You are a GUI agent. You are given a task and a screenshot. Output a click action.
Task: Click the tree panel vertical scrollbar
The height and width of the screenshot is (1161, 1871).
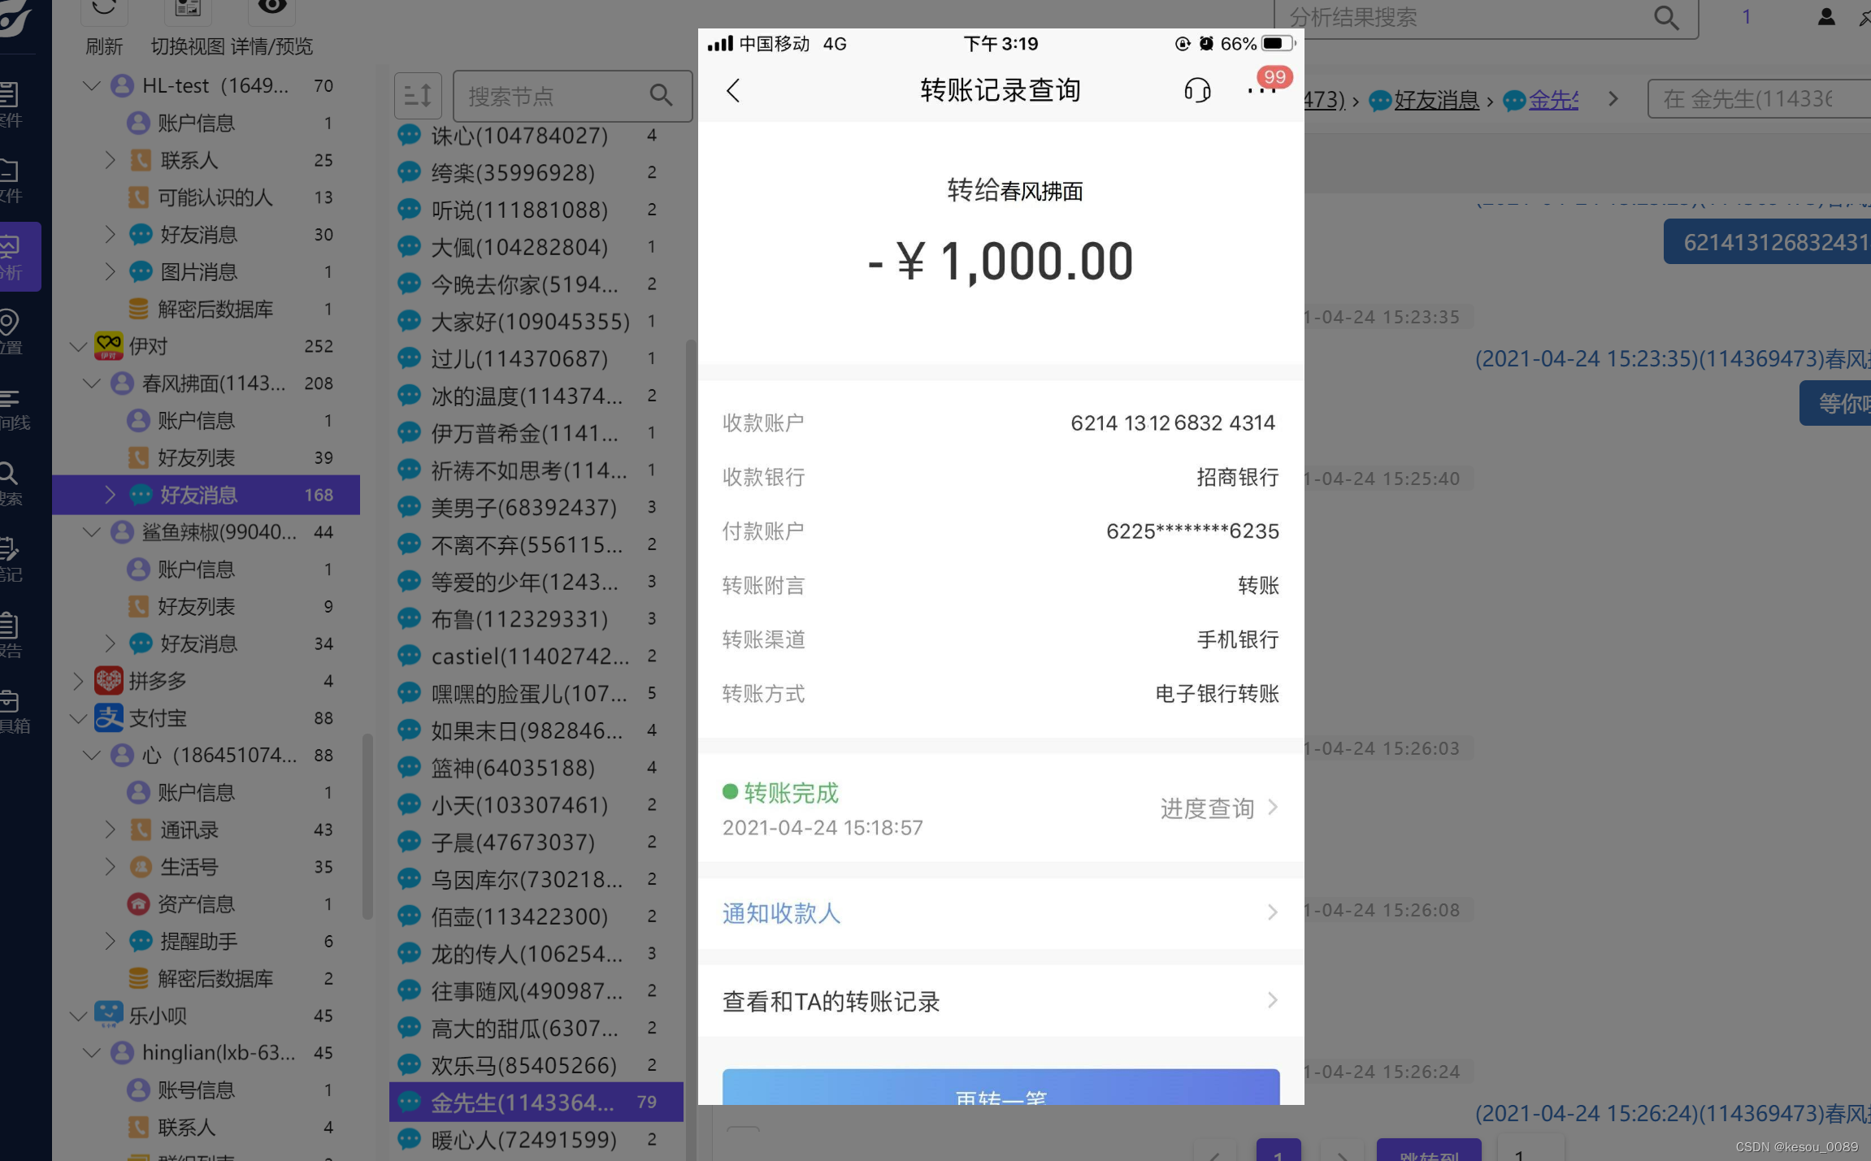pos(367,825)
